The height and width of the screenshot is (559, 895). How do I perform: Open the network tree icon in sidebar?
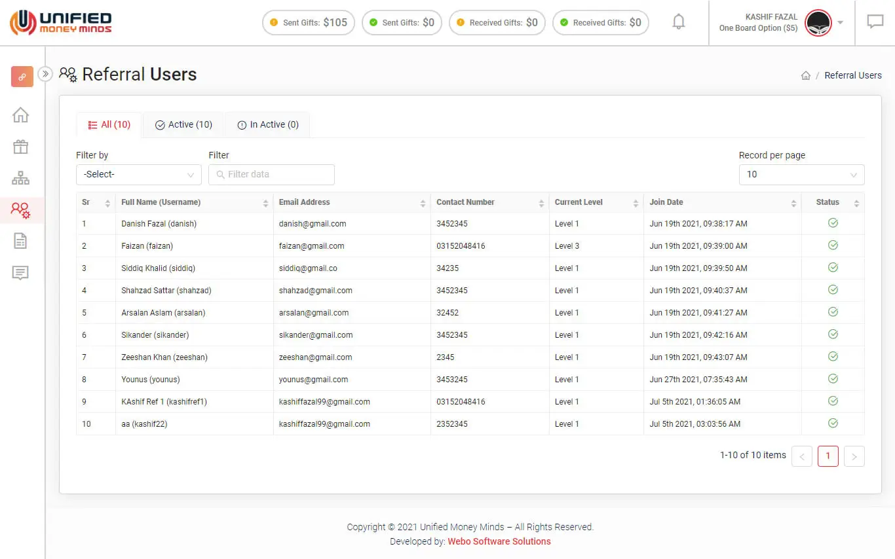tap(21, 178)
